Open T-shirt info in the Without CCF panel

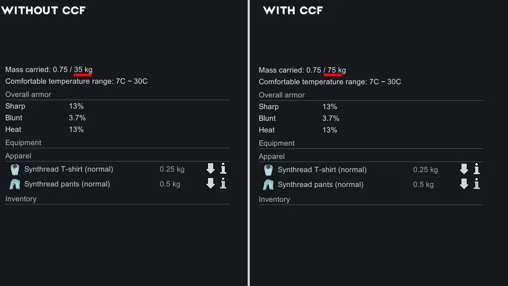[x=223, y=169]
